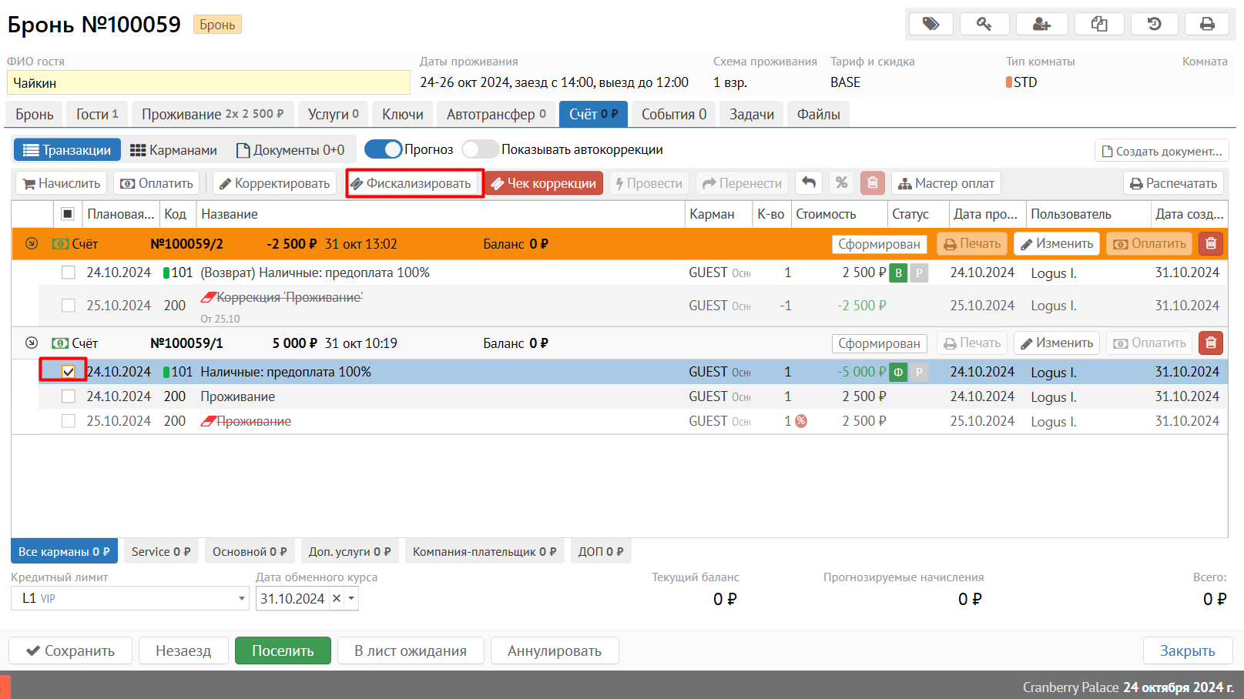This screenshot has height=699, width=1244.
Task: Open Мастер оплат
Action: (x=947, y=183)
